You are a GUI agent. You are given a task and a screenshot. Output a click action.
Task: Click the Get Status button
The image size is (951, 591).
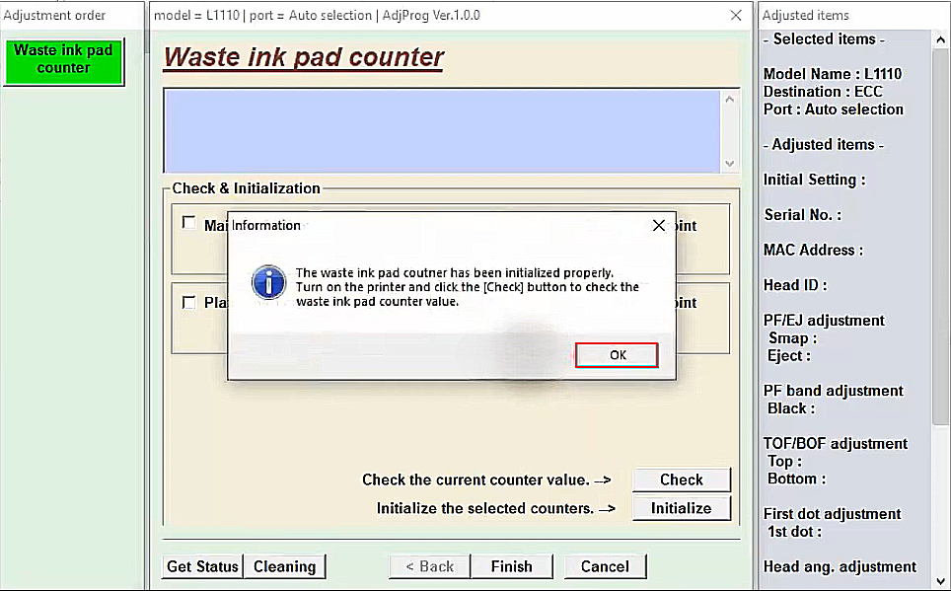(x=202, y=566)
